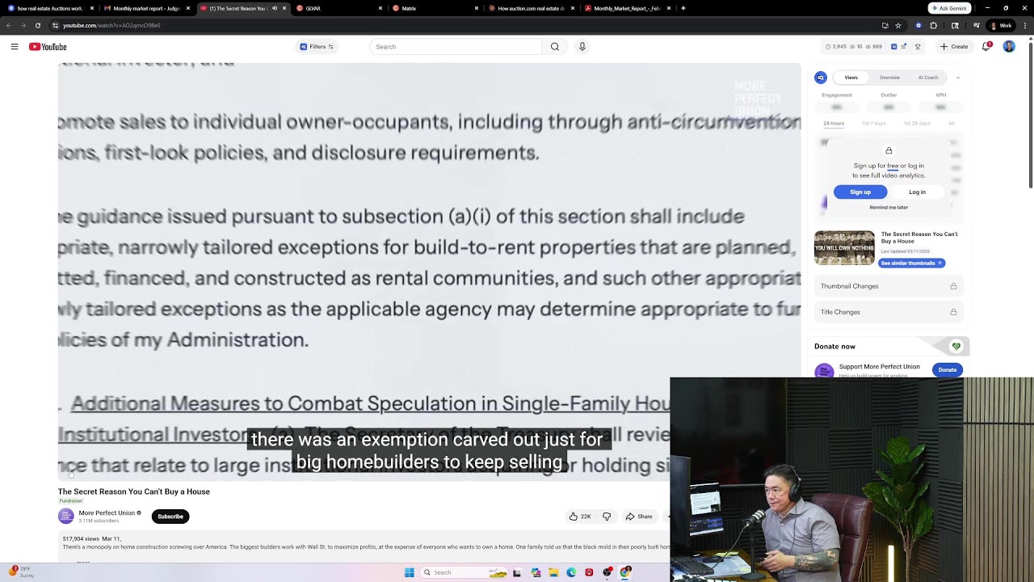Image resolution: width=1034 pixels, height=582 pixels.
Task: Click the 'Fundraiser' label under title
Action: coord(71,501)
